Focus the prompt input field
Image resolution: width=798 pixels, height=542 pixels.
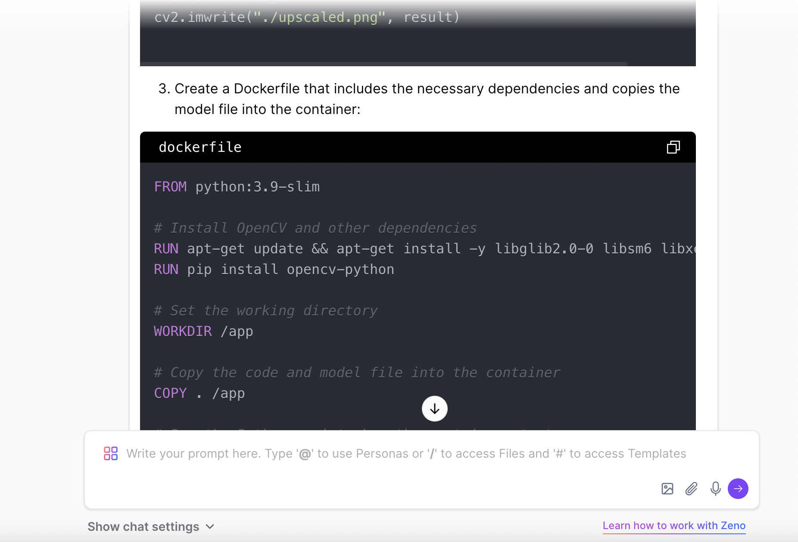click(x=406, y=453)
